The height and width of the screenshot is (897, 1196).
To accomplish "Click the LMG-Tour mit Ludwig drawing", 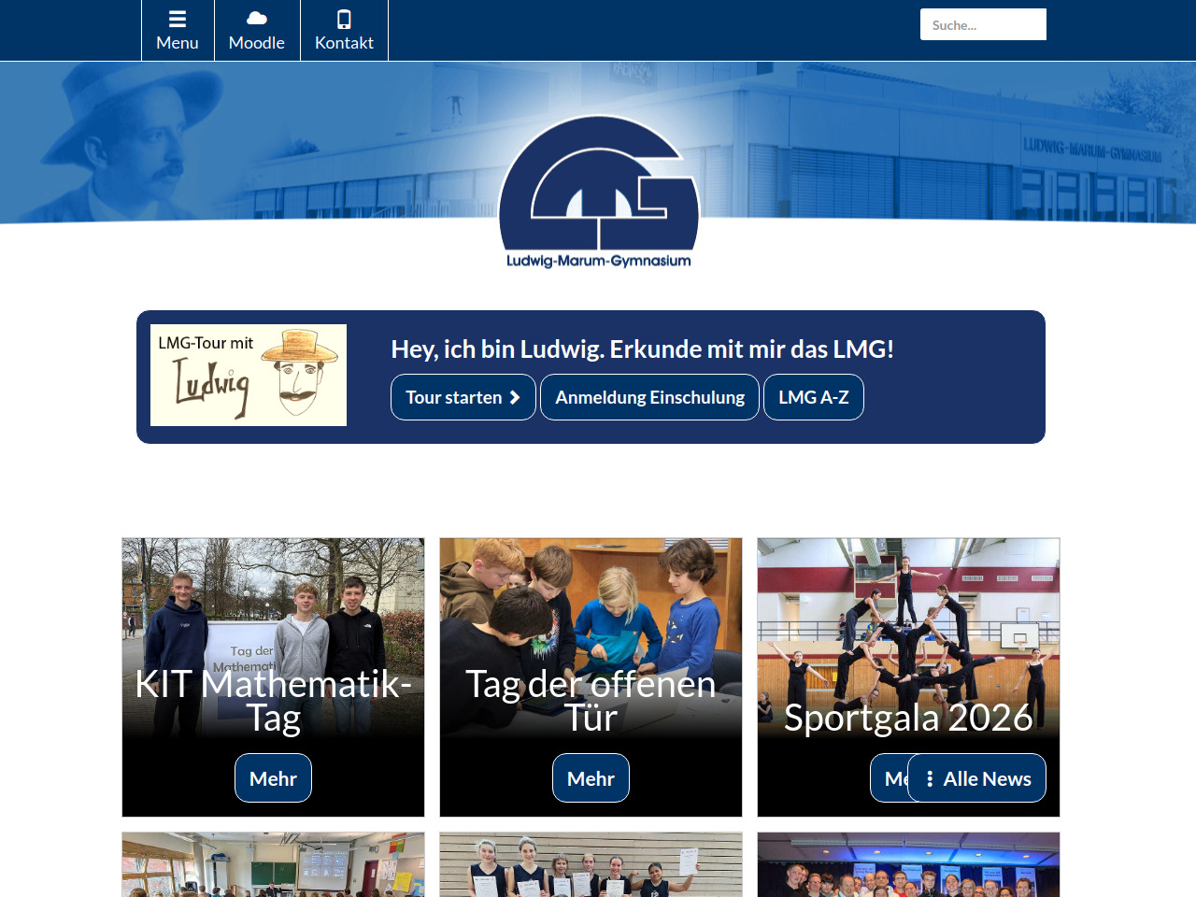I will (249, 375).
